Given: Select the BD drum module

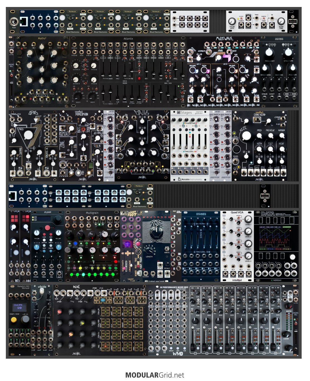Looking at the screenshot, I should pos(14,246).
